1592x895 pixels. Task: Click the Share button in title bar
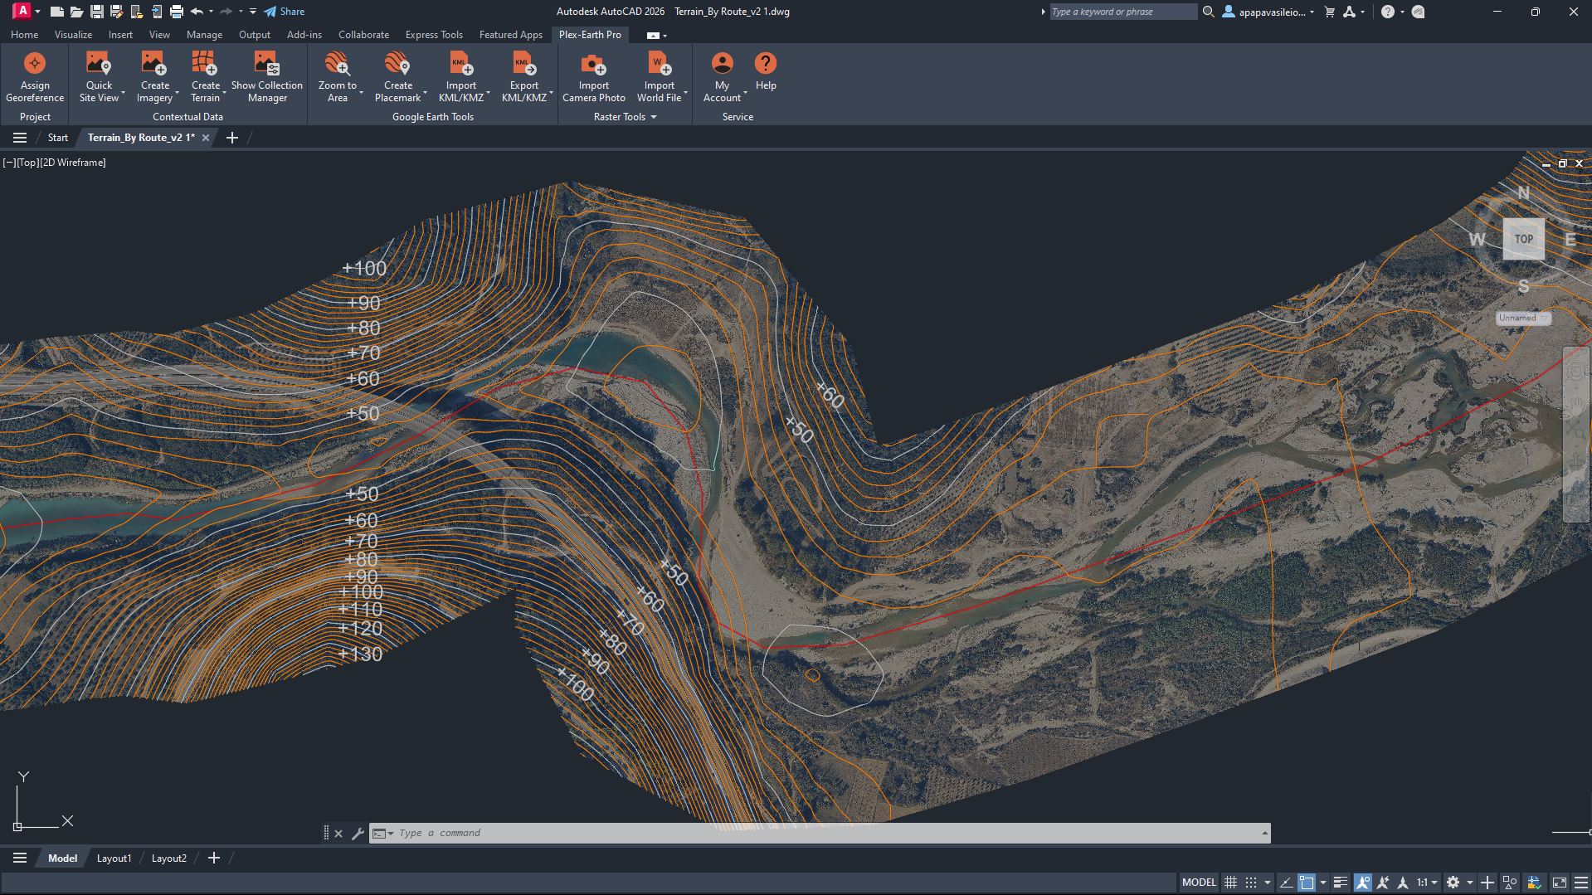285,12
